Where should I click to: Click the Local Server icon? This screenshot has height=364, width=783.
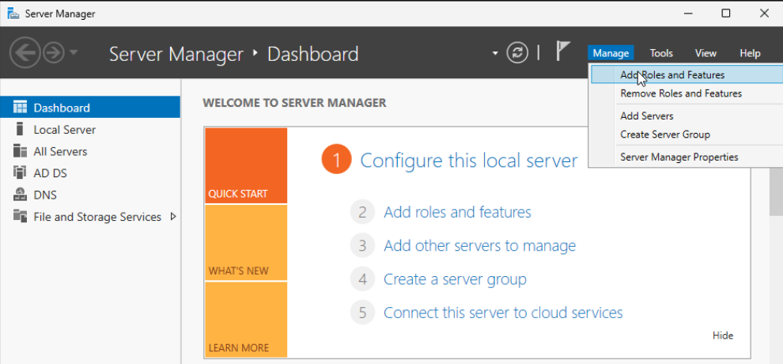coord(20,129)
